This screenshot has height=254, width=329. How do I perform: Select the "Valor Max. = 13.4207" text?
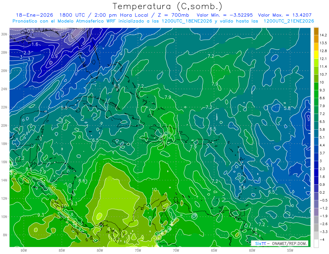285,15
